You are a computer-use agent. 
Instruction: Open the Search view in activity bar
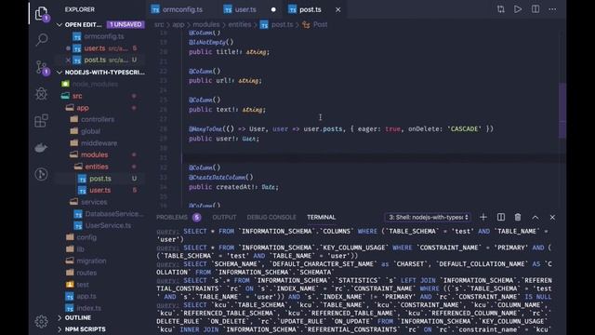pos(41,39)
